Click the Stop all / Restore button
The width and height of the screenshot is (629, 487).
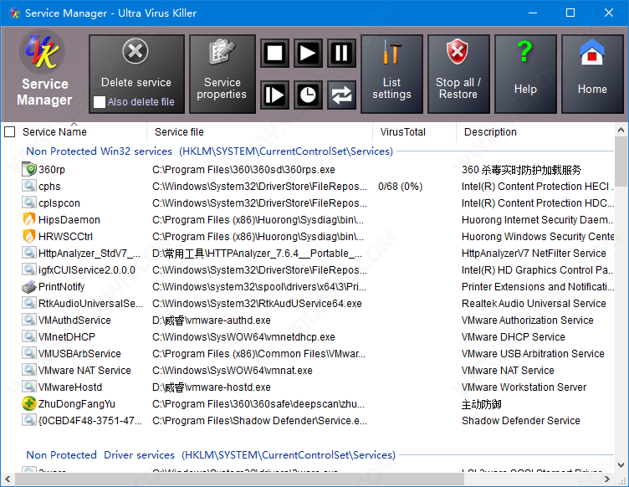[x=458, y=74]
